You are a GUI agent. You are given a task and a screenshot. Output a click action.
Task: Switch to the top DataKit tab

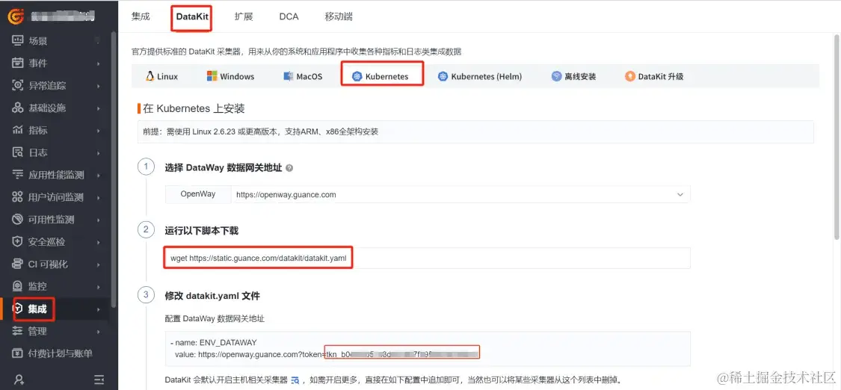192,16
